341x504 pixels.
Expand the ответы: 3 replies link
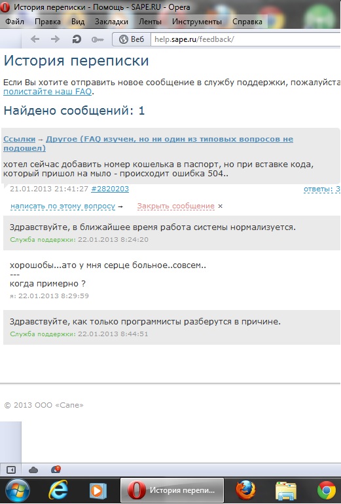pos(322,189)
